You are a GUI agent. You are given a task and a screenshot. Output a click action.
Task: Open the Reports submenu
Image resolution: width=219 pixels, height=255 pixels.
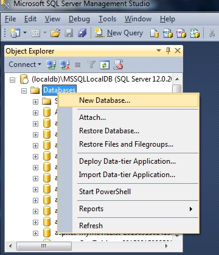(x=128, y=209)
